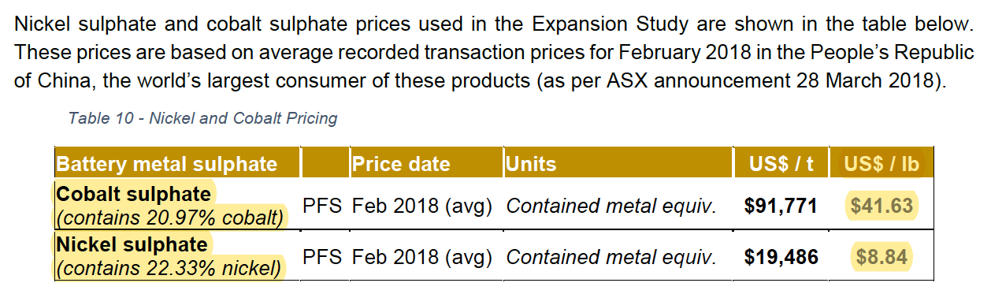Image resolution: width=991 pixels, height=294 pixels.
Task: Select the 'Price date' column header
Action: [x=401, y=164]
